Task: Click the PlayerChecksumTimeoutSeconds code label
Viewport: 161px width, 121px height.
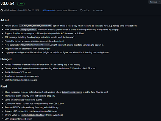Action: (35, 45)
